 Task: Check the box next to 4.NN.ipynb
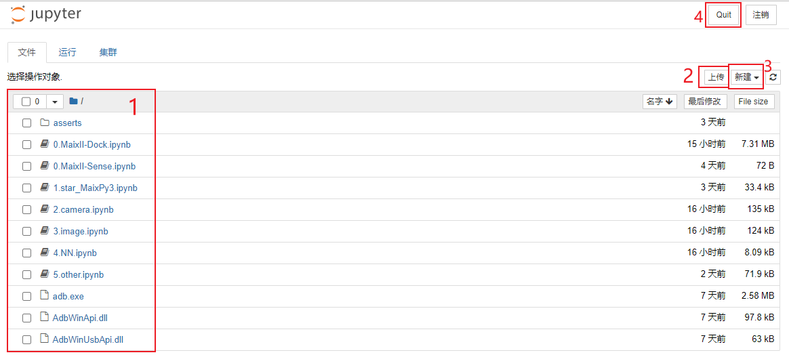26,253
